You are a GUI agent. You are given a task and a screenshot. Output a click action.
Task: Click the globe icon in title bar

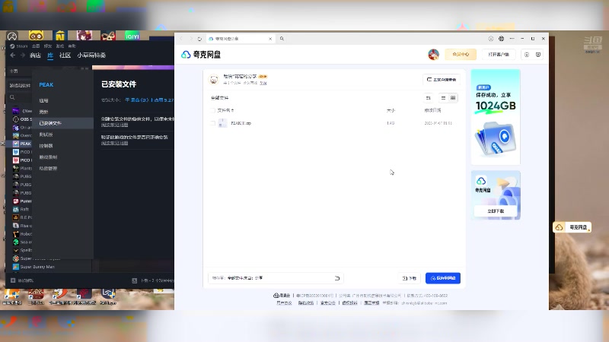coord(502,39)
